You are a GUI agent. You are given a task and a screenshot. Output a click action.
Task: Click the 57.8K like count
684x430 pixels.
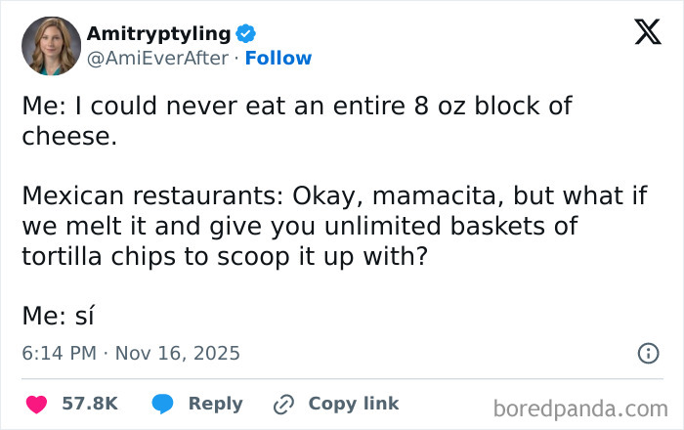coord(90,404)
